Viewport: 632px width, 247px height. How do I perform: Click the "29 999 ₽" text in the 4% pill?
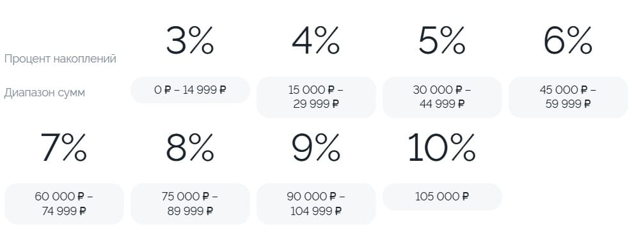[316, 104]
